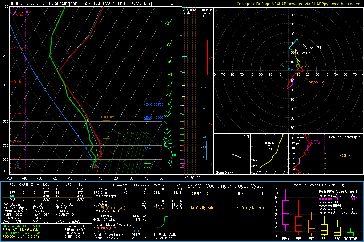Click the Wind Speed (knots) panel header
This screenshot has height=242, width=364.
(x=190, y=11)
